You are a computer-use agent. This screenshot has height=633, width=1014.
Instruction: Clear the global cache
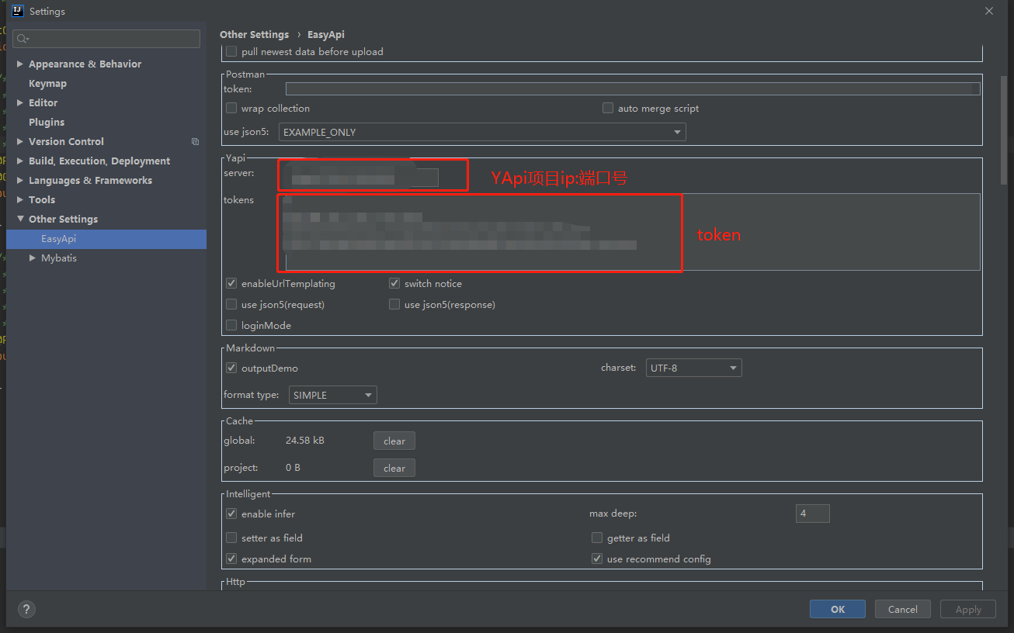[x=394, y=441]
